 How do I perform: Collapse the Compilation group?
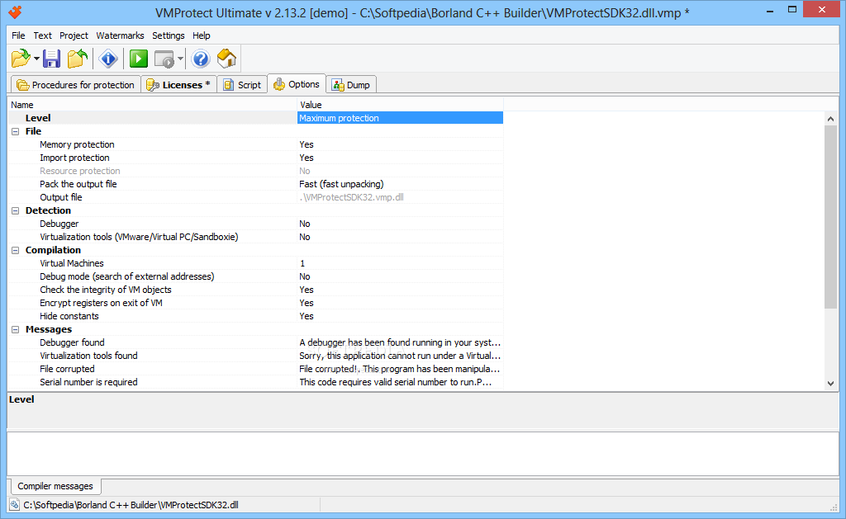16,250
